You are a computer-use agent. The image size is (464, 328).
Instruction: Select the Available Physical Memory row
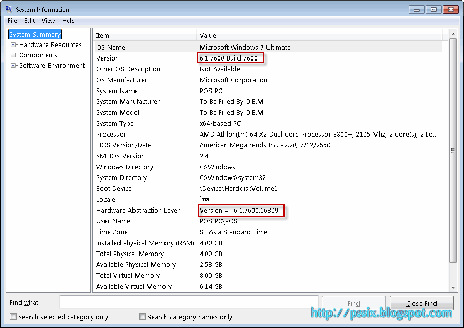(x=268, y=265)
